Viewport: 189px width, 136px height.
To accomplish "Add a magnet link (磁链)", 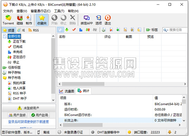I will [x=20, y=20].
